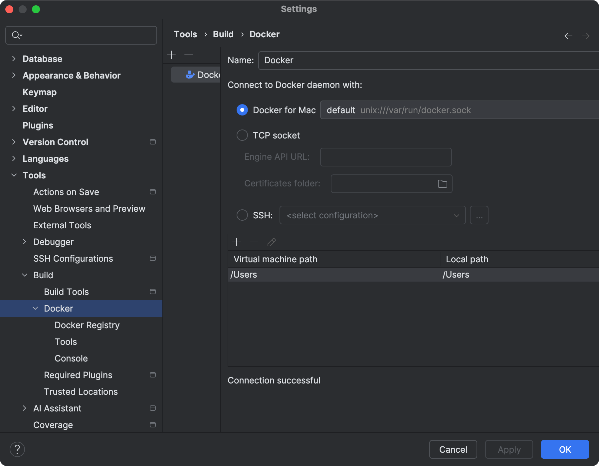Click the OK button
The width and height of the screenshot is (599, 466).
[565, 449]
